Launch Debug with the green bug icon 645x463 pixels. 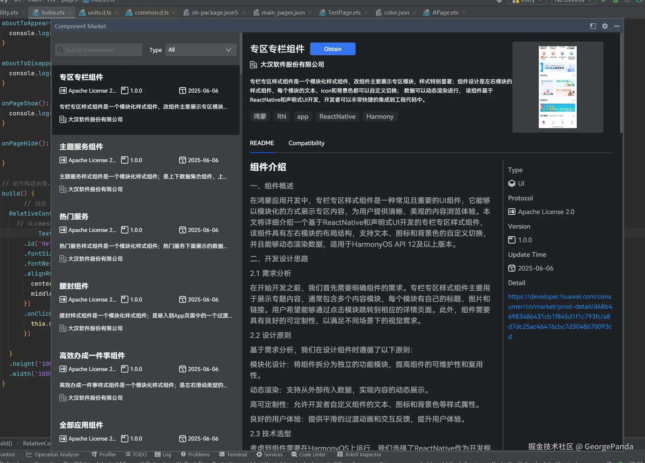[616, 1]
